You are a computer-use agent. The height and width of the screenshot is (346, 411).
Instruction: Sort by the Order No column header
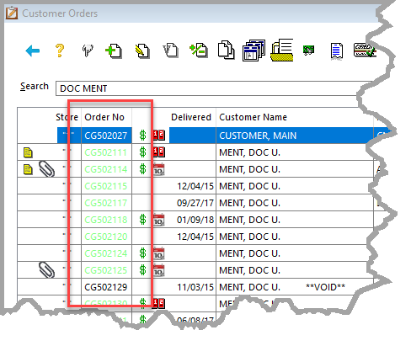pyautogui.click(x=104, y=117)
